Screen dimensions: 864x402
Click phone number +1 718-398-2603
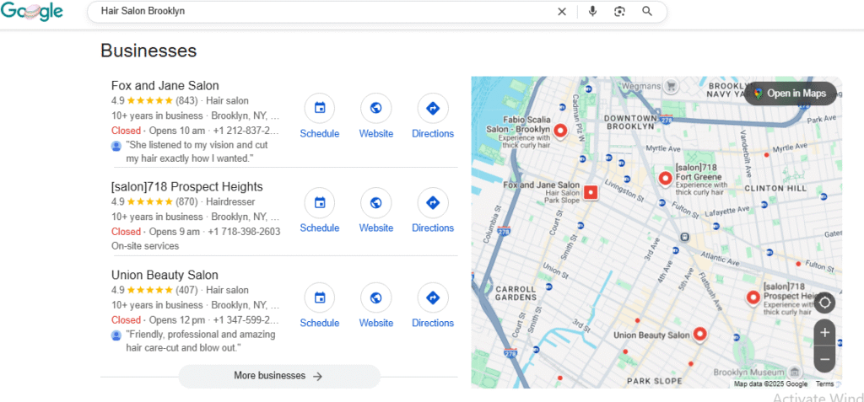[244, 232]
